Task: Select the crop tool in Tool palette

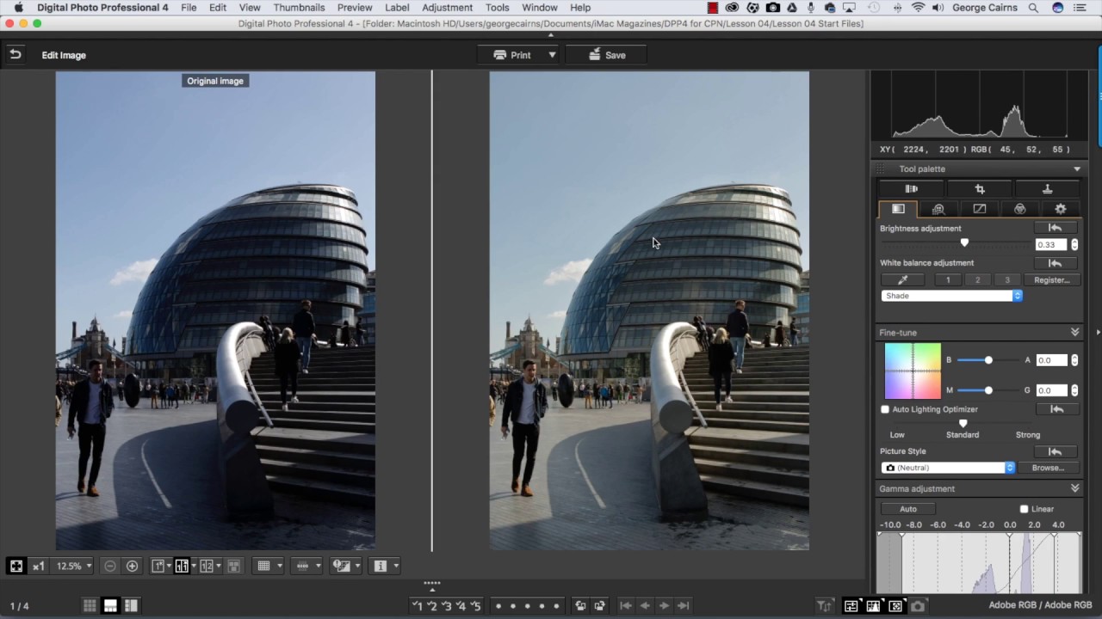Action: [x=980, y=189]
